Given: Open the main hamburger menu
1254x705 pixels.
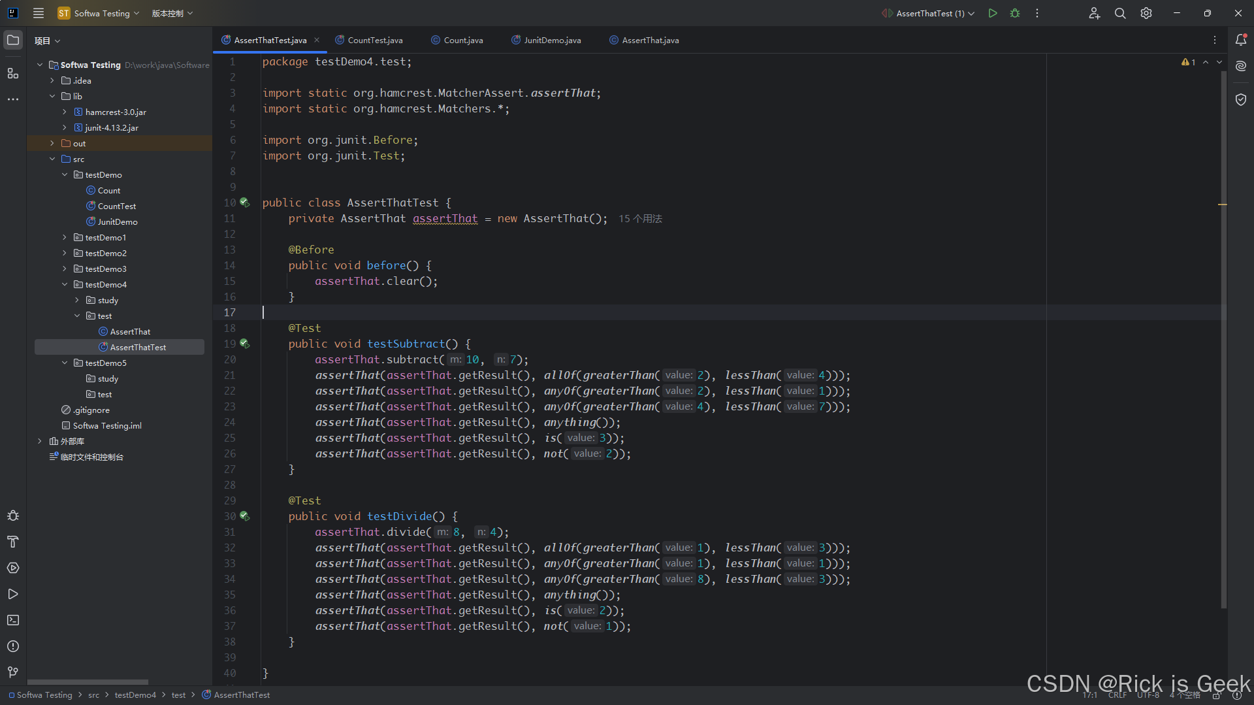Looking at the screenshot, I should coord(39,13).
